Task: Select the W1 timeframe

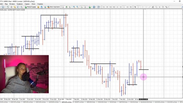Action: coord(128,7)
